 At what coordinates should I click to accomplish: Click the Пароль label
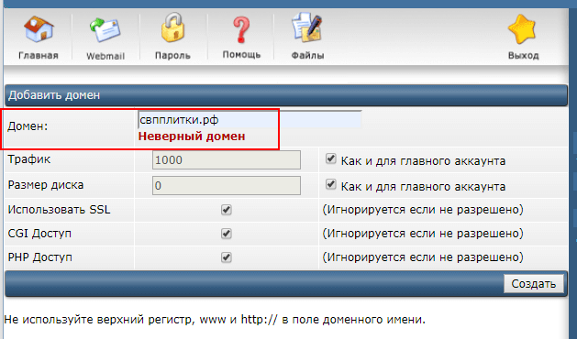click(x=172, y=56)
